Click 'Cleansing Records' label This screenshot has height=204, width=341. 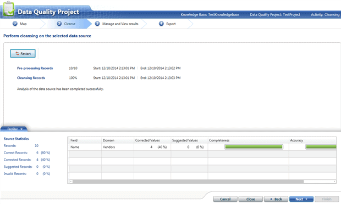tap(31, 78)
